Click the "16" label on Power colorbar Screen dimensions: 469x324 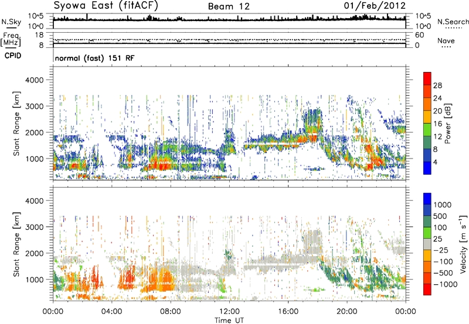(x=437, y=124)
